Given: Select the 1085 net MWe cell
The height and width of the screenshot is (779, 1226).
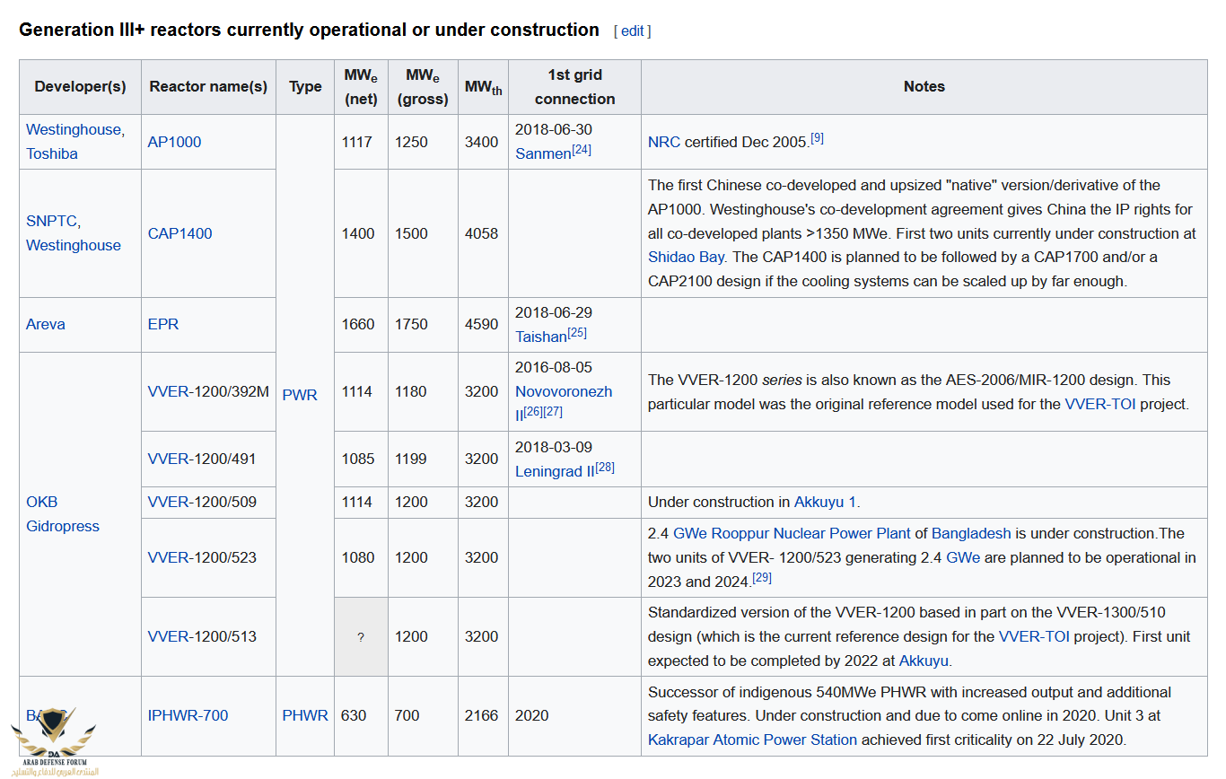Looking at the screenshot, I should (x=361, y=459).
